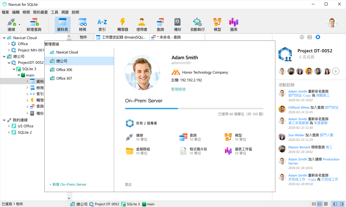Show the DDL panel icon
The height and width of the screenshot is (207, 346).
click(310, 37)
